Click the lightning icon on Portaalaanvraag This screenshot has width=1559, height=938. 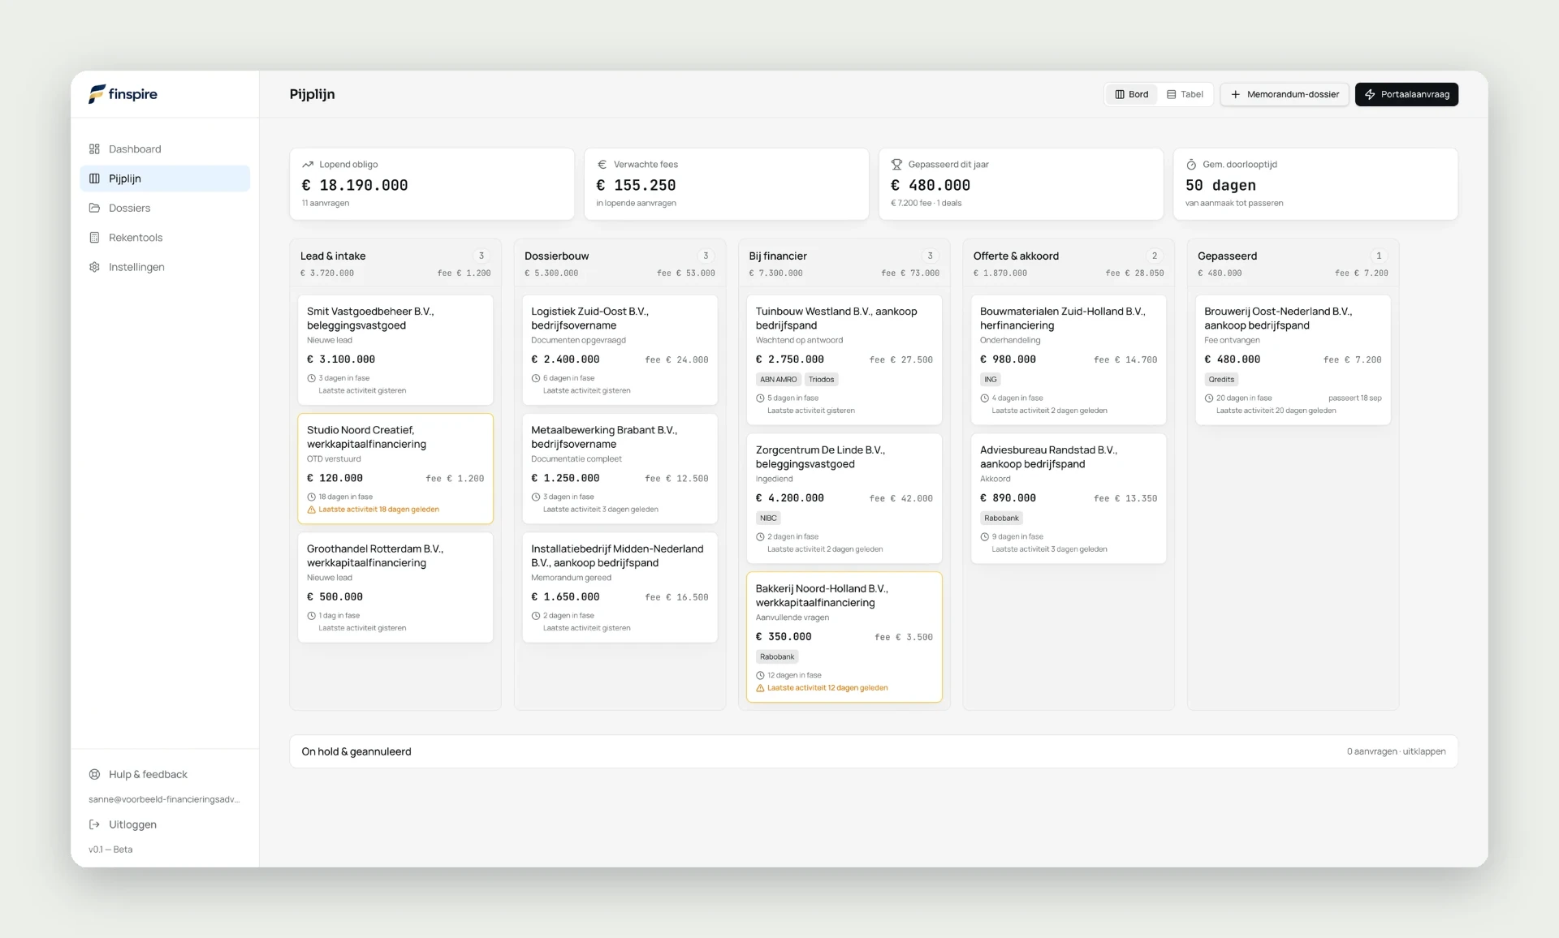coord(1370,94)
